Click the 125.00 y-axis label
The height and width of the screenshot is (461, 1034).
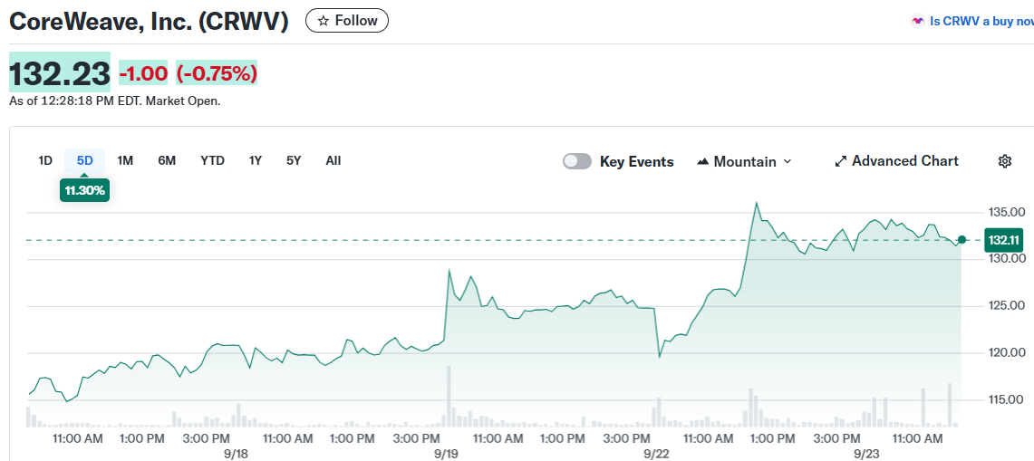(1006, 306)
